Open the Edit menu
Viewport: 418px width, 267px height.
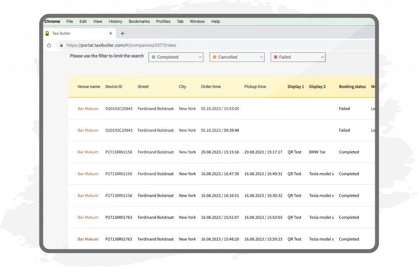tap(83, 21)
